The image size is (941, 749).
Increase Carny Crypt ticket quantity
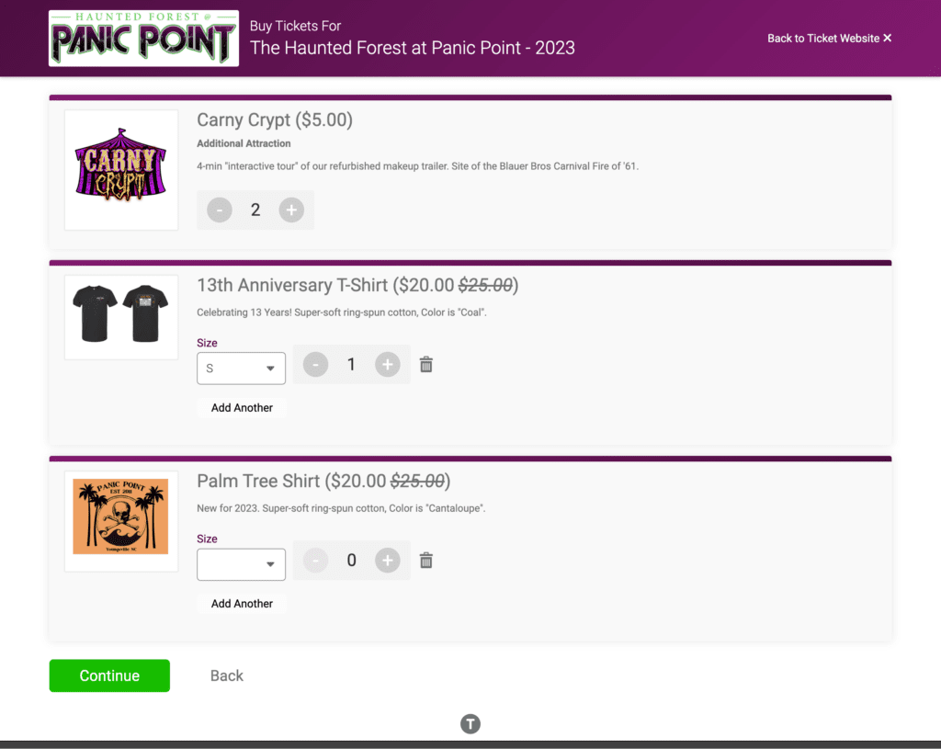[x=291, y=210]
